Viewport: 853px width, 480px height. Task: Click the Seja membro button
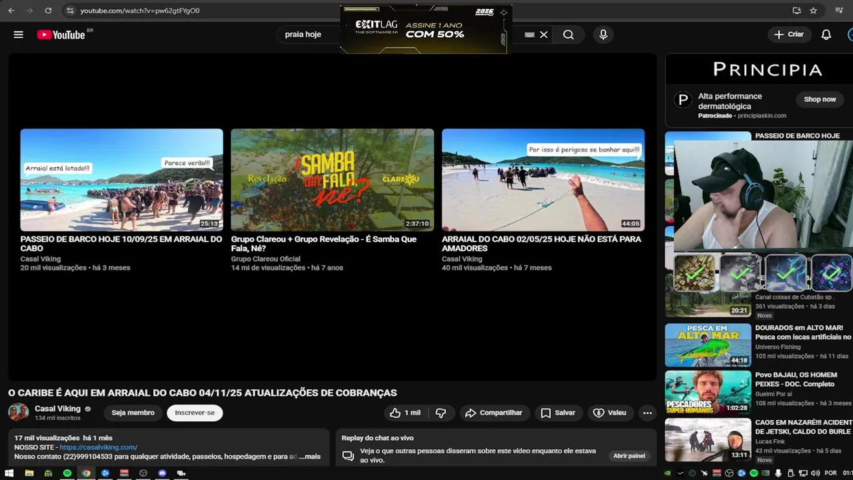[x=133, y=413]
